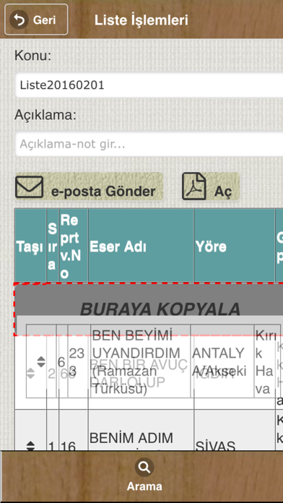Go back with the Geri button

pyautogui.click(x=36, y=20)
